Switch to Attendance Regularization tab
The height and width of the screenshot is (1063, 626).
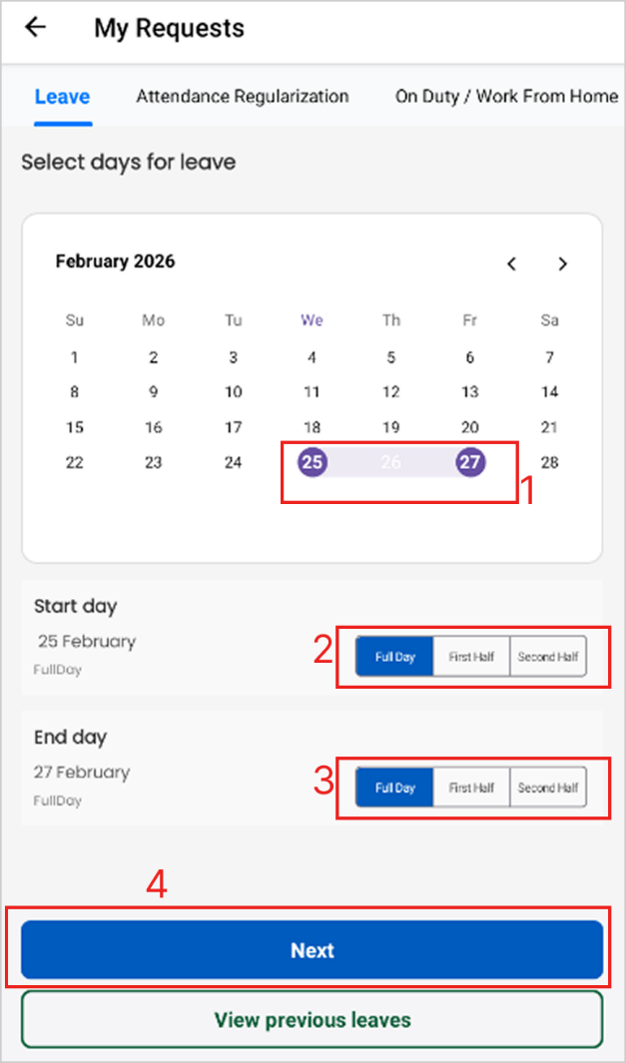click(x=243, y=97)
